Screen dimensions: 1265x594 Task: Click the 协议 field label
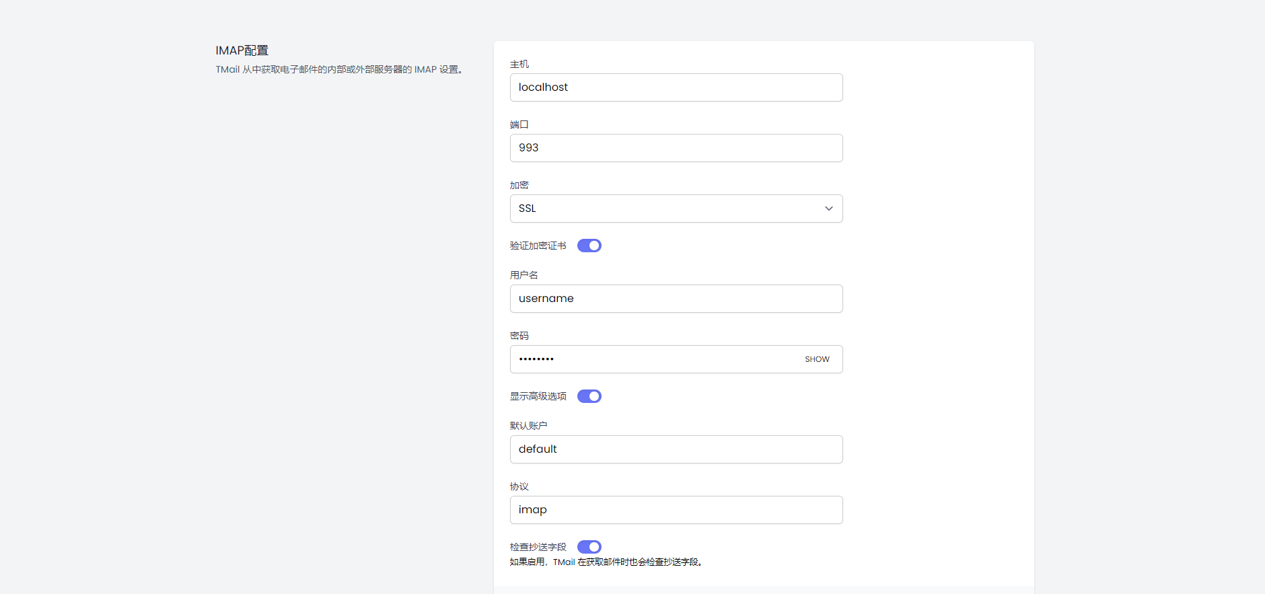[x=519, y=486]
